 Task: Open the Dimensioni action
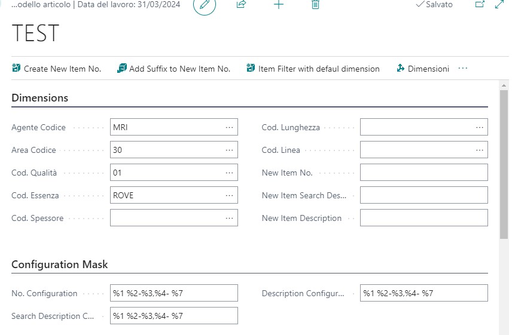click(423, 69)
